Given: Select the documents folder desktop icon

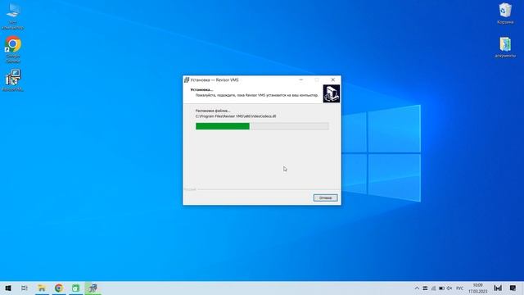Looking at the screenshot, I should (x=505, y=48).
